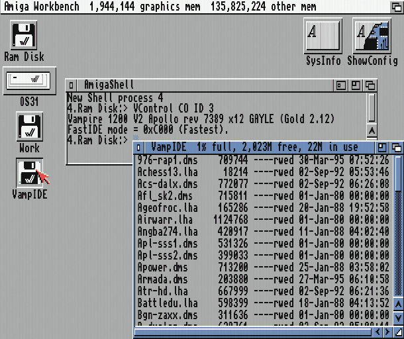Select file Apl-sss2.dms
The height and width of the screenshot is (339, 404).
click(x=263, y=256)
